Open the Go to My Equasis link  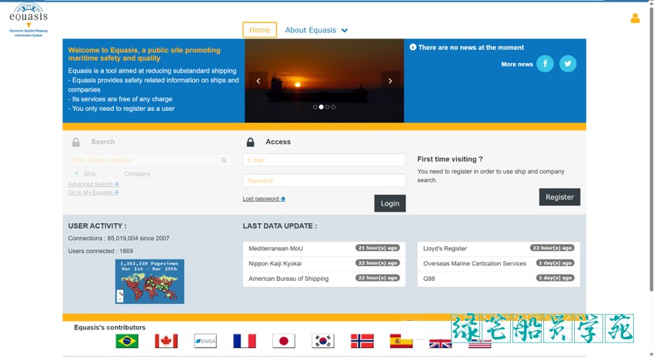[93, 192]
